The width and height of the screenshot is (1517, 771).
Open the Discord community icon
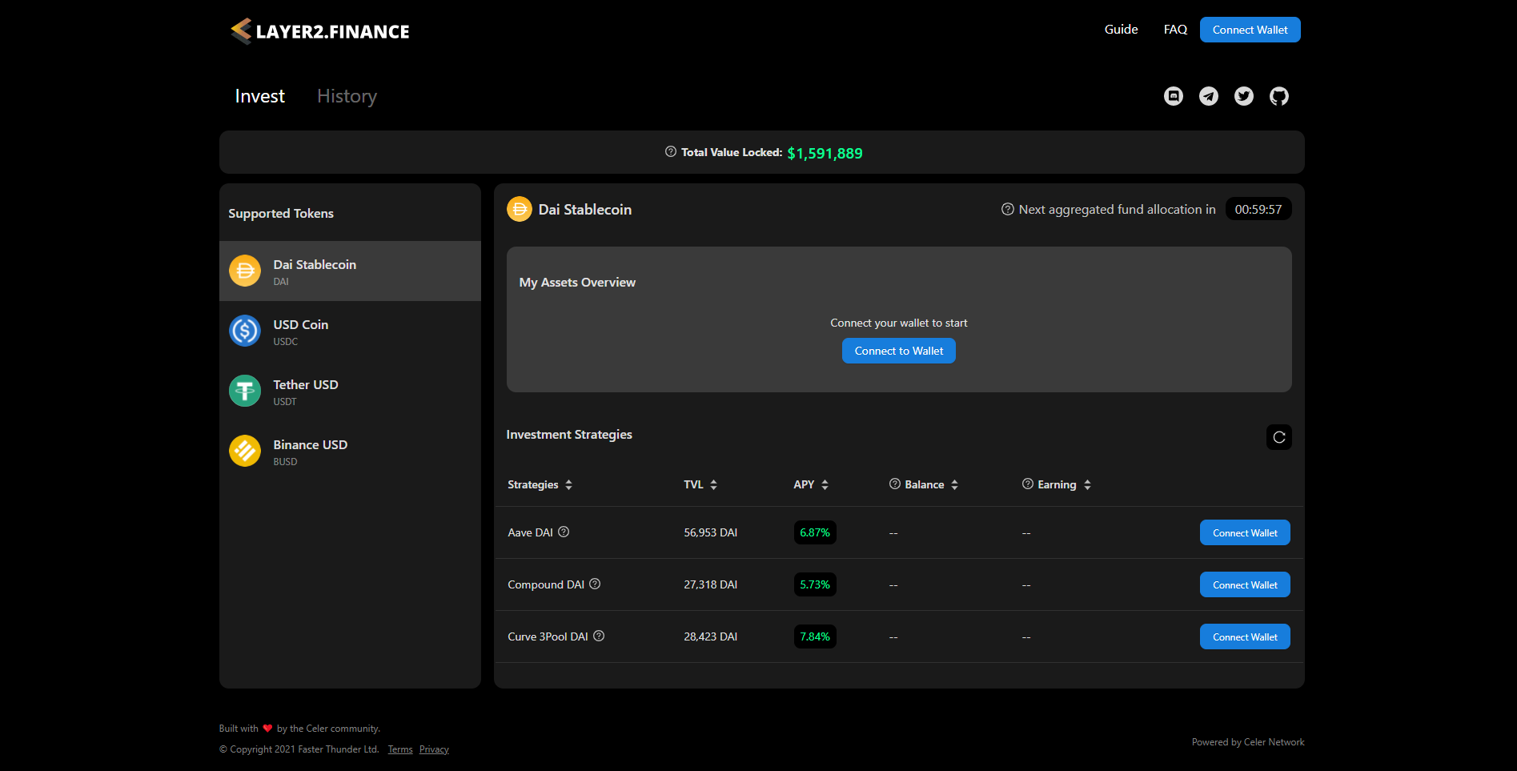(1173, 96)
